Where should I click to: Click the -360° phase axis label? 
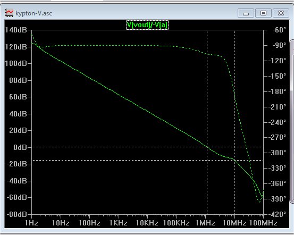click(x=277, y=183)
